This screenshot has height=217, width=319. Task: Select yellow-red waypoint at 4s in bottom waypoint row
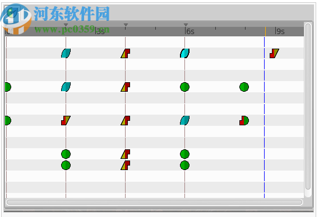click(x=126, y=165)
